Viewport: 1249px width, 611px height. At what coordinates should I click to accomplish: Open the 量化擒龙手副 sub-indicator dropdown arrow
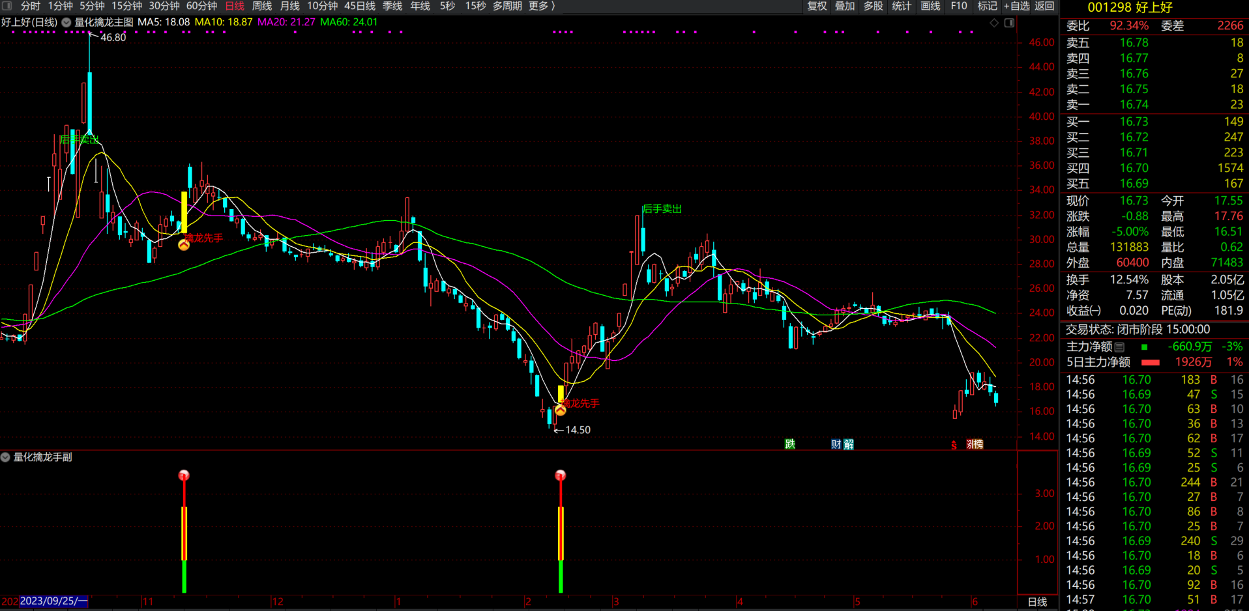click(5, 457)
